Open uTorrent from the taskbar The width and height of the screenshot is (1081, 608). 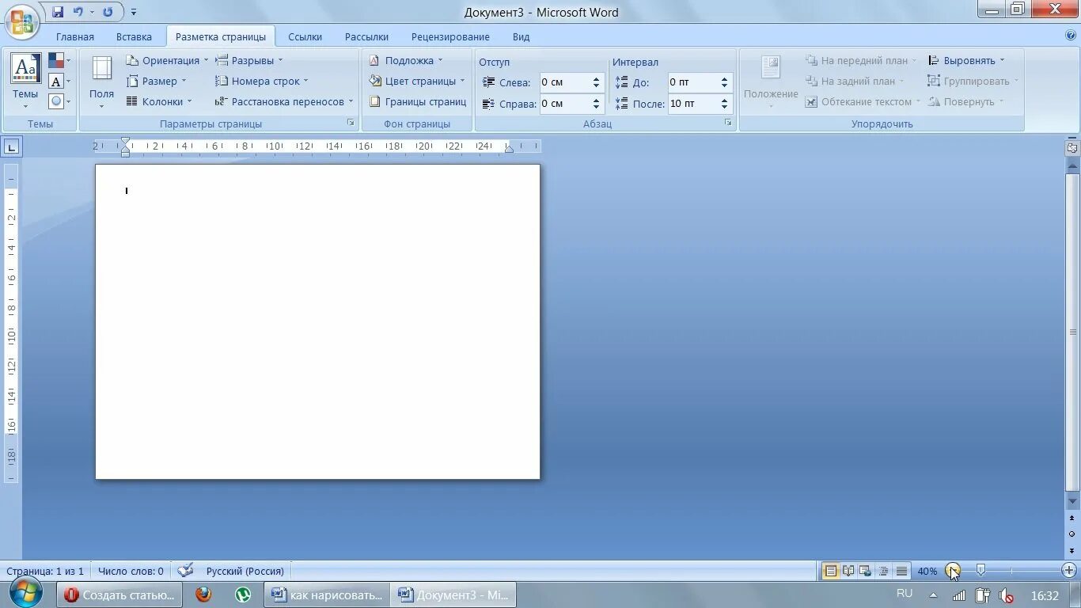(243, 595)
